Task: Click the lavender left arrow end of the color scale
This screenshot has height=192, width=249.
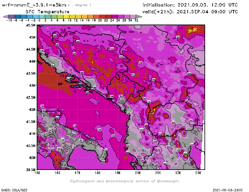Action: point(6,16)
